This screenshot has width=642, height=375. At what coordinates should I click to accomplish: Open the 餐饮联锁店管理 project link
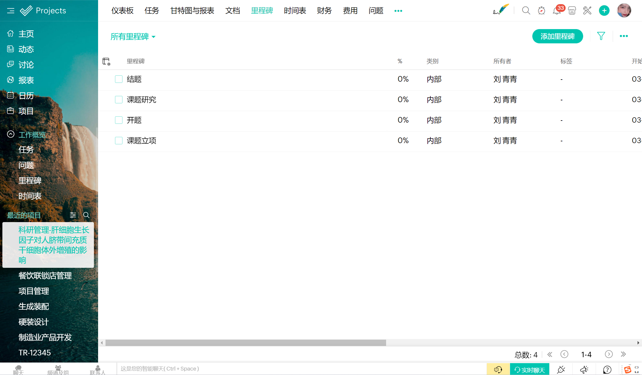coord(45,276)
